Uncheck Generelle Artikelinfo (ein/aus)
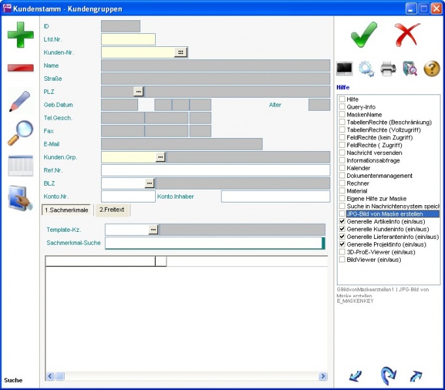The image size is (445, 390). coord(341,221)
